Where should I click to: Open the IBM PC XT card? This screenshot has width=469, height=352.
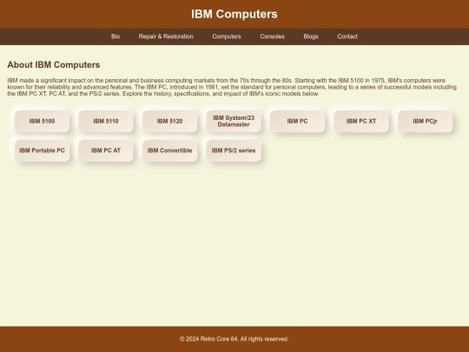[x=361, y=121]
